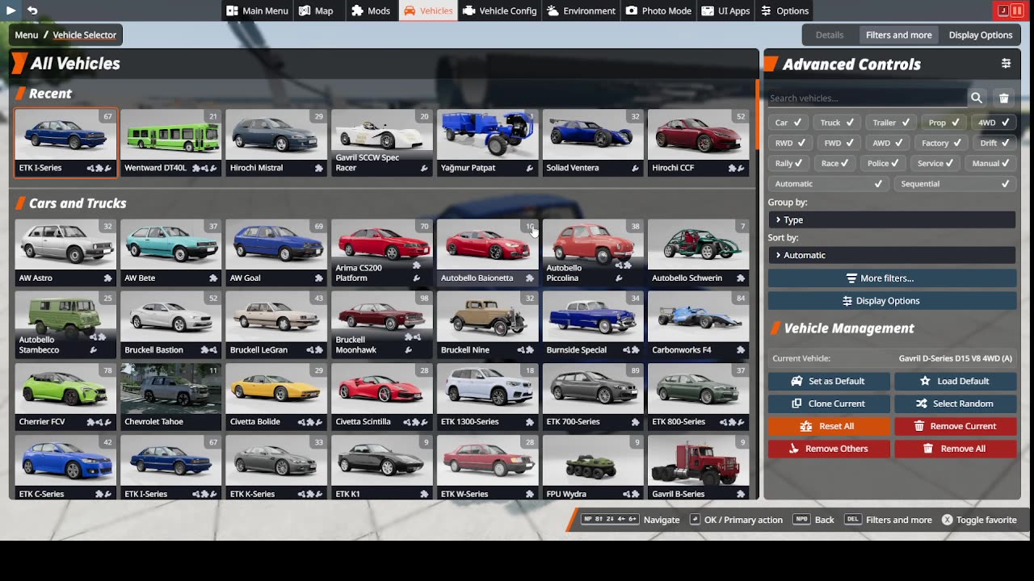Screen dimensions: 1034x581
Task: Click the puzzle icon on Gavril B-Series card
Action: (x=741, y=494)
